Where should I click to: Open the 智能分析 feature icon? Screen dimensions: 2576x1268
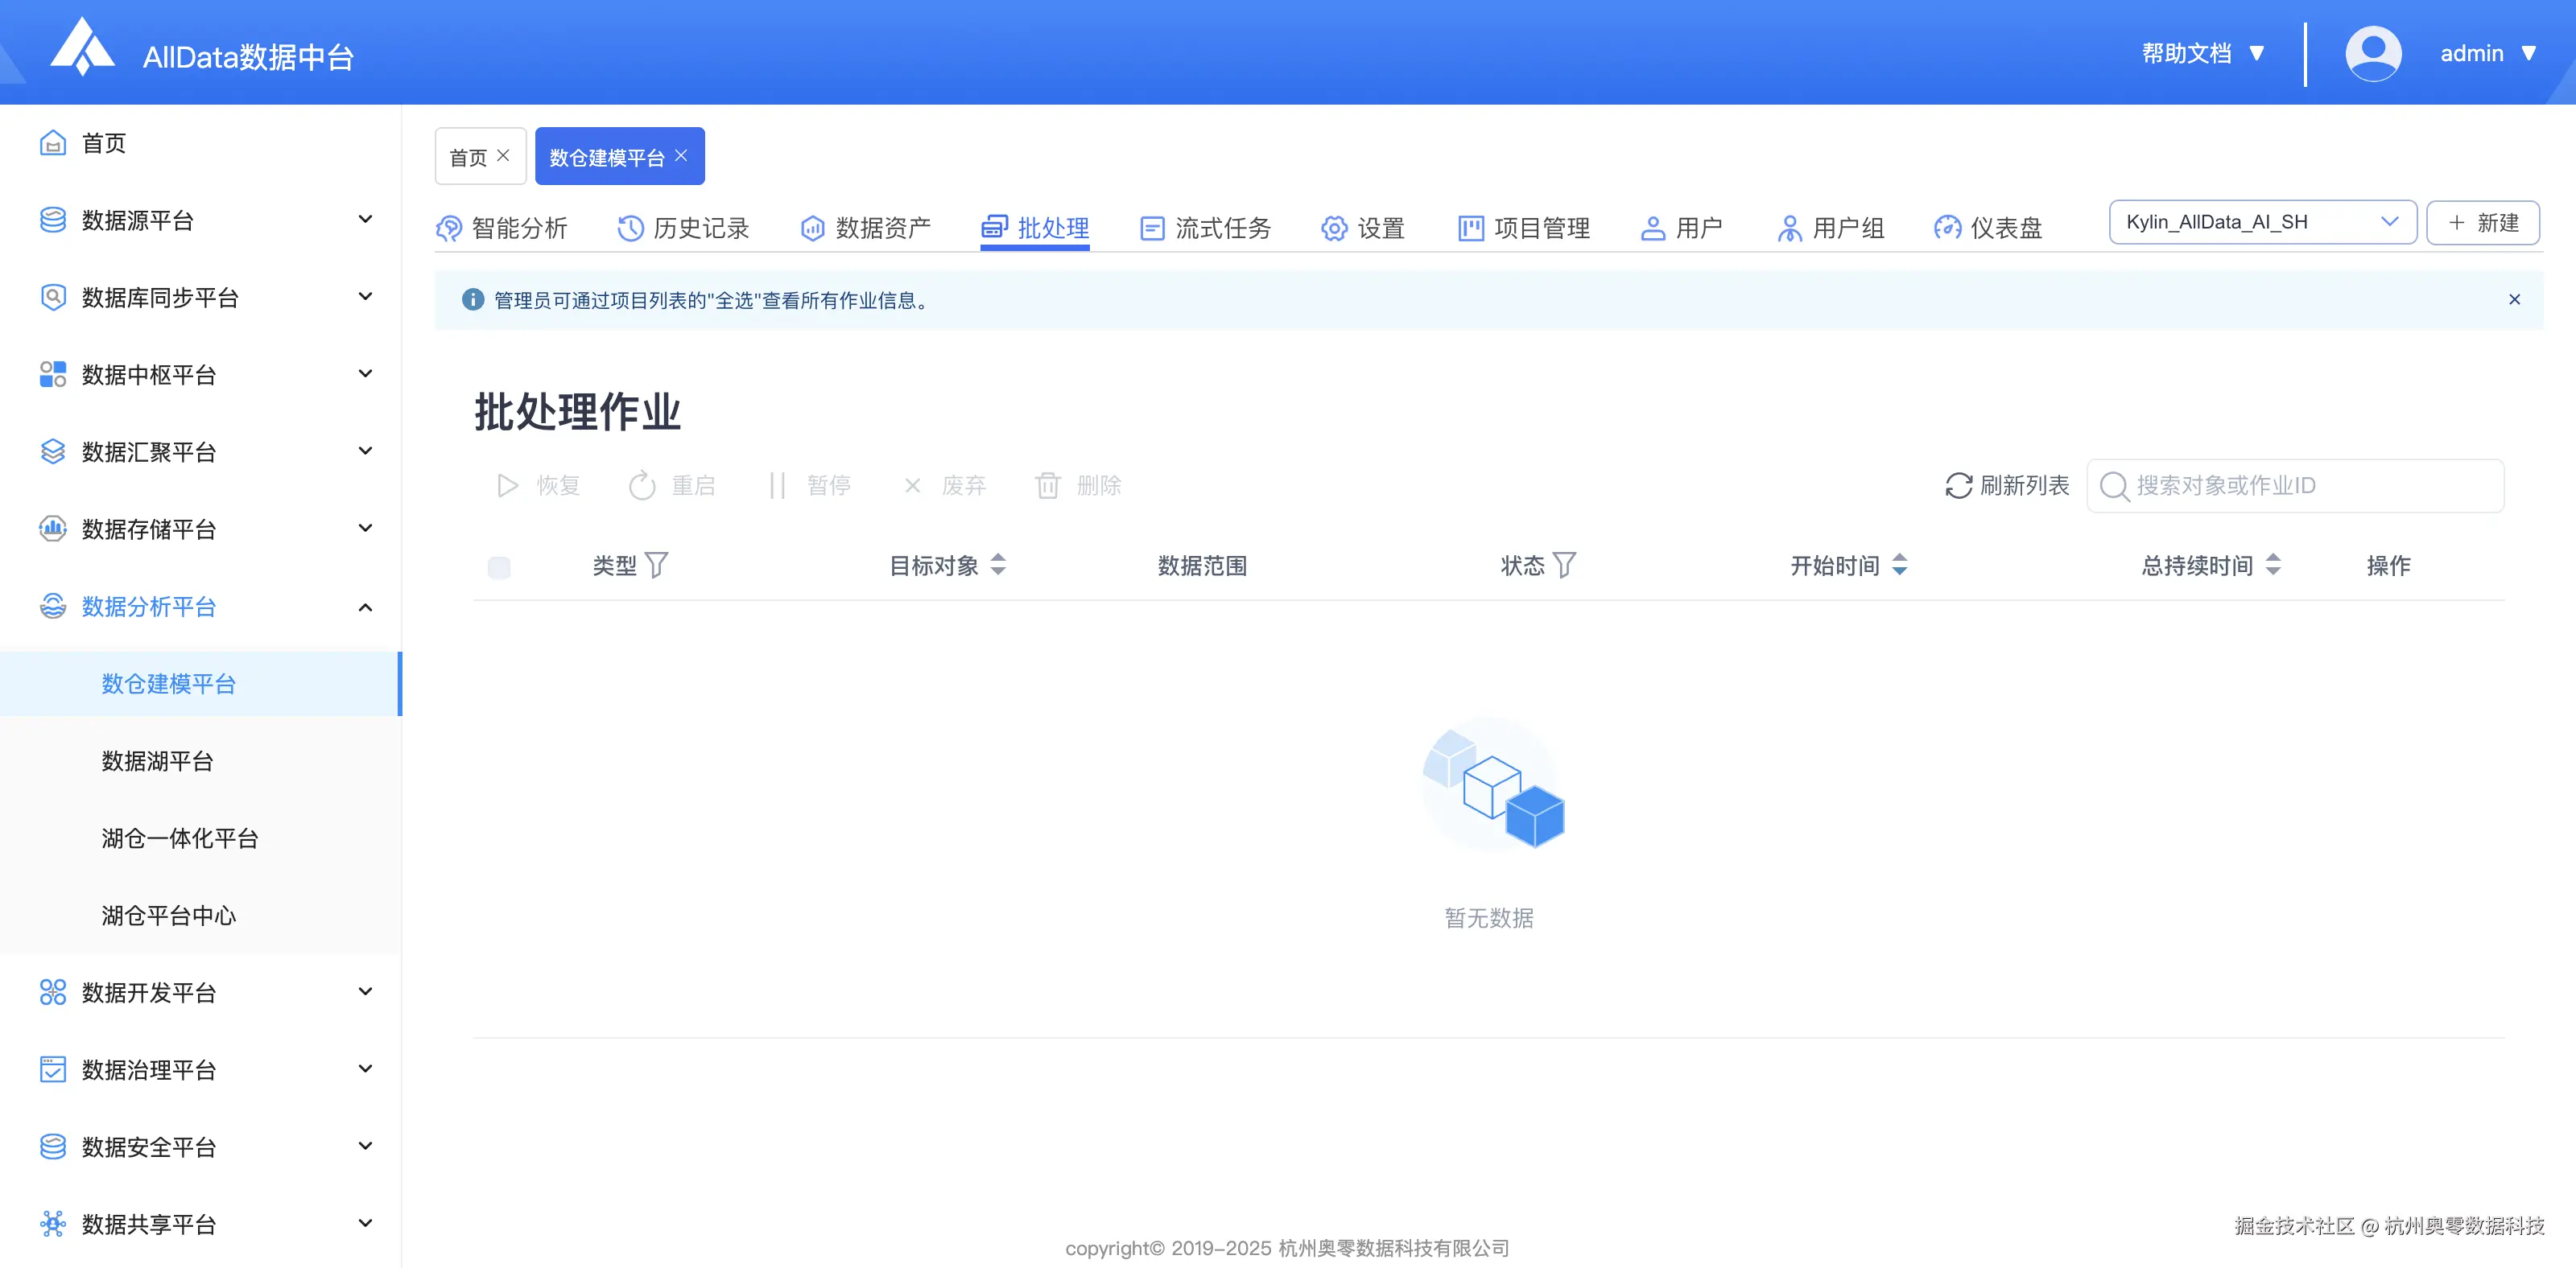pyautogui.click(x=450, y=228)
